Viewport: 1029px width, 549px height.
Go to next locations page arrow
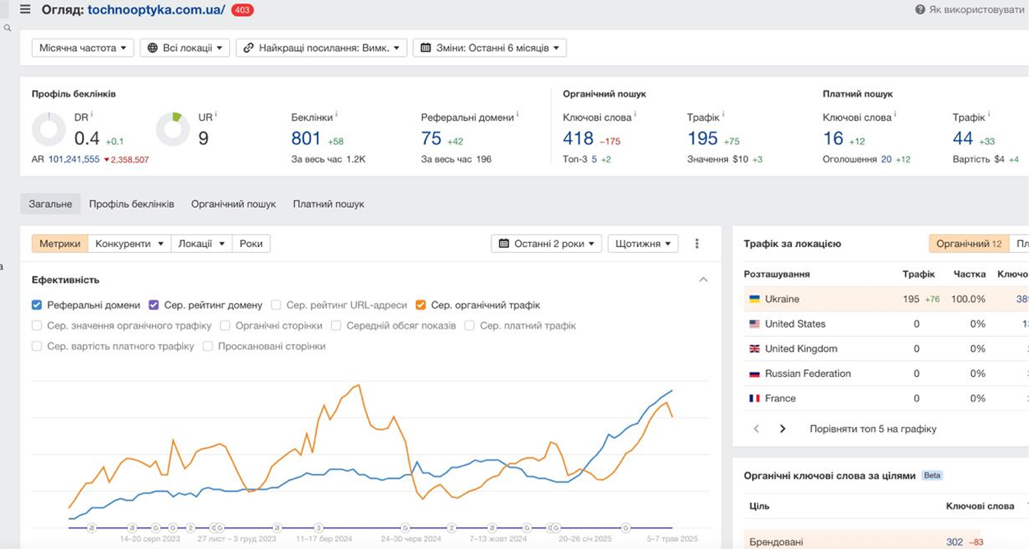pyautogui.click(x=783, y=428)
